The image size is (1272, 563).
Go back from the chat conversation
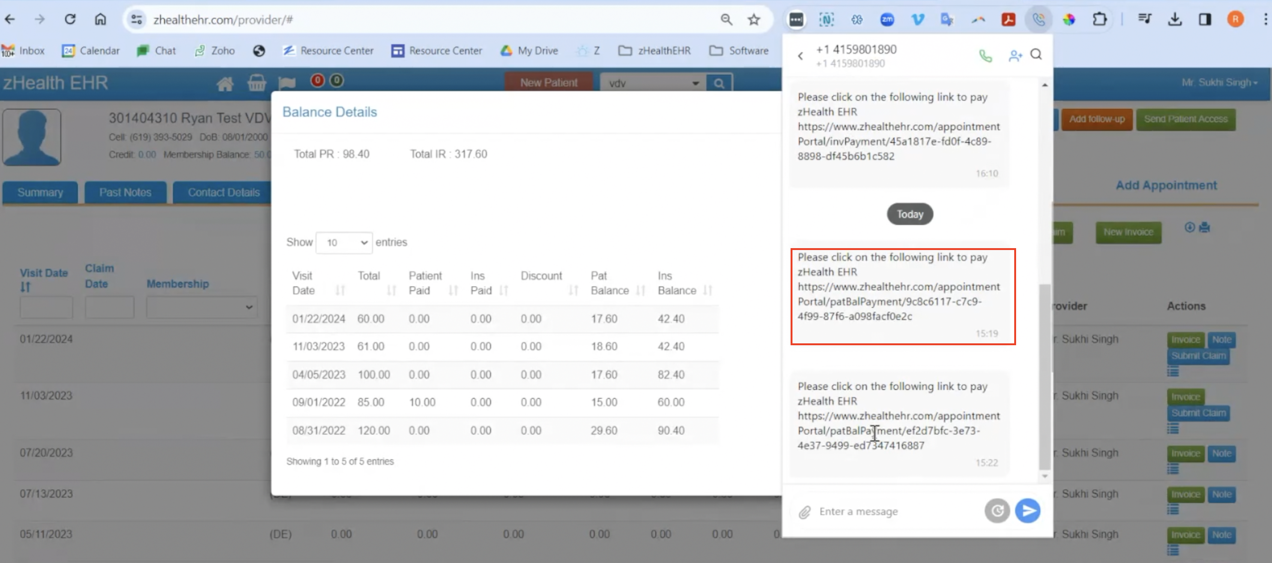click(x=800, y=56)
